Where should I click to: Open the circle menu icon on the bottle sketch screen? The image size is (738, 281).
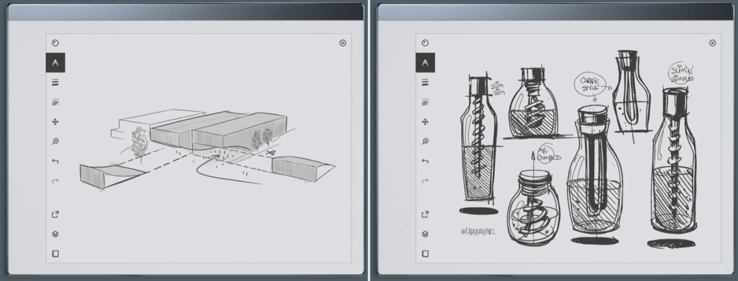pyautogui.click(x=425, y=43)
